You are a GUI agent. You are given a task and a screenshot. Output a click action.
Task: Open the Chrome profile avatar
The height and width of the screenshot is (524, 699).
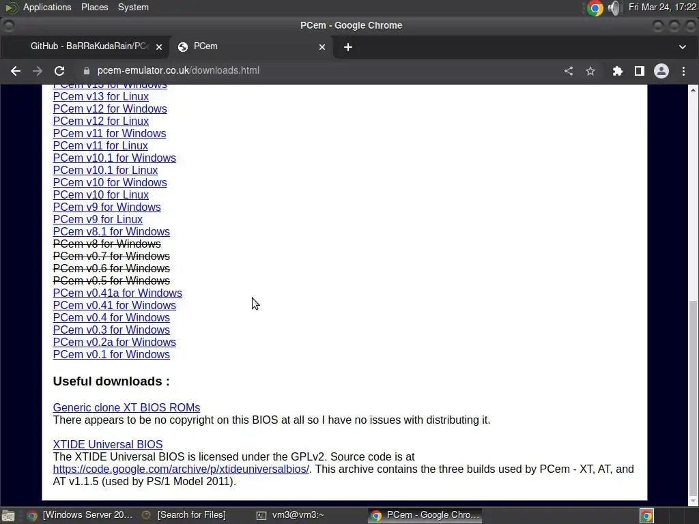[661, 71]
